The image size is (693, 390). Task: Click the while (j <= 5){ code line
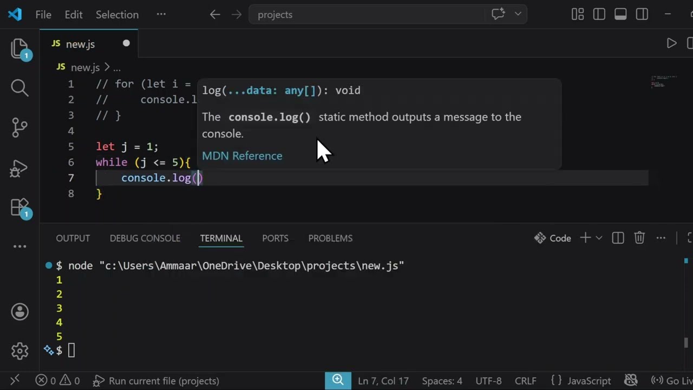click(x=143, y=162)
